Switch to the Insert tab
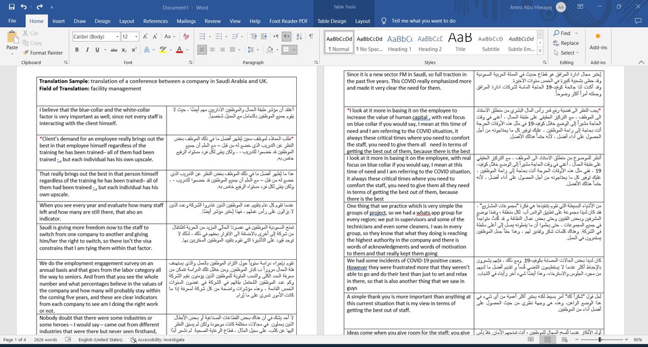This screenshot has width=648, height=347. coord(58,21)
